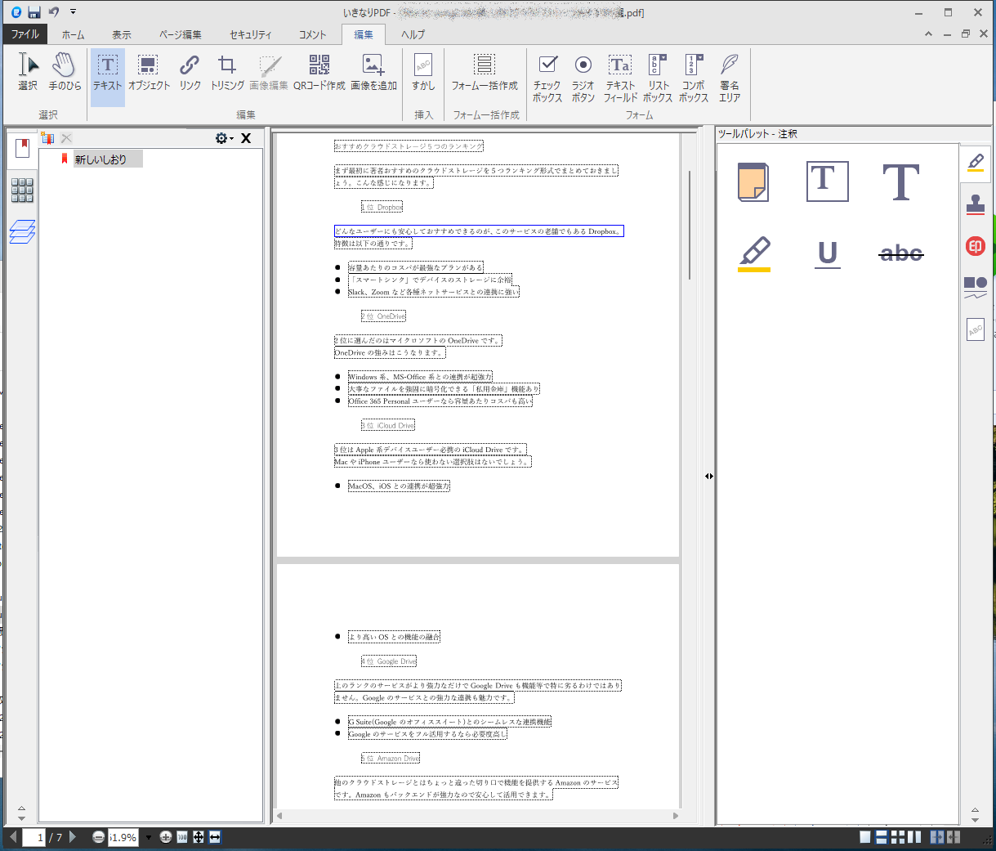
Task: Switch to the セキュリティ ribbon tab
Action: 250,34
